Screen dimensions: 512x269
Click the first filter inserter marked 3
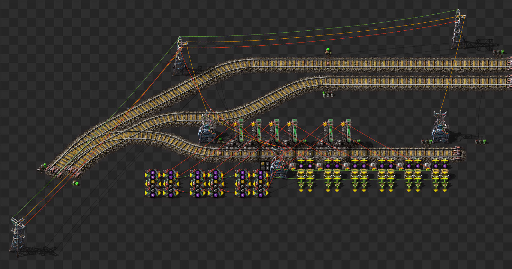click(381, 165)
